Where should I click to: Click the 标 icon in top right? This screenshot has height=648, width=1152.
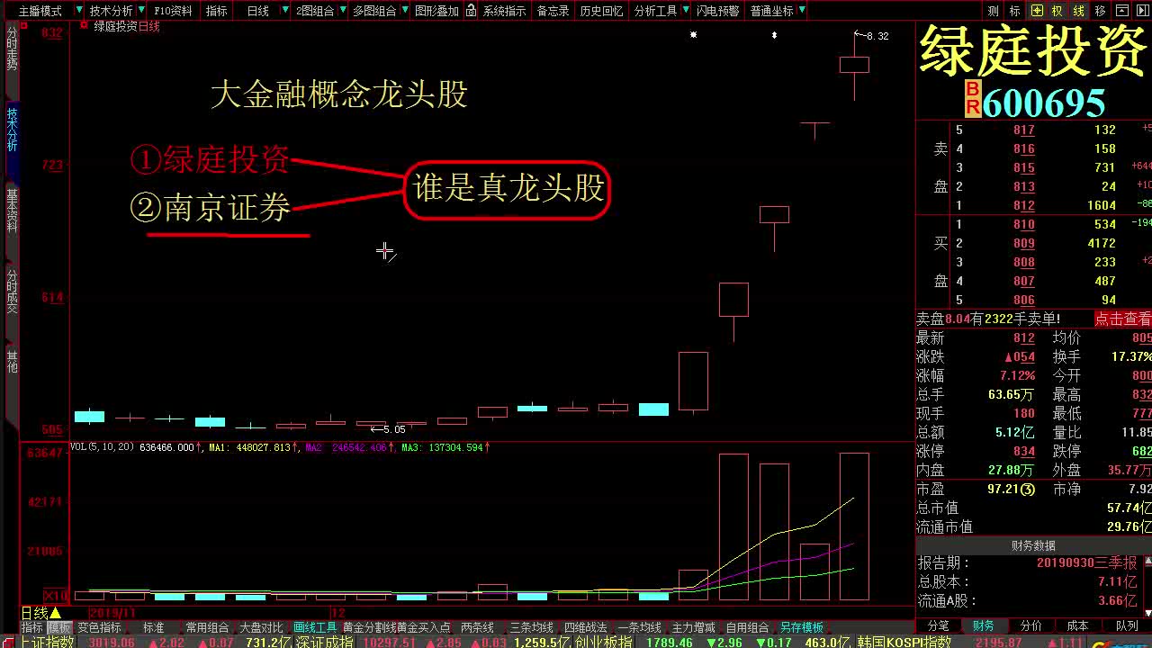pos(1015,11)
